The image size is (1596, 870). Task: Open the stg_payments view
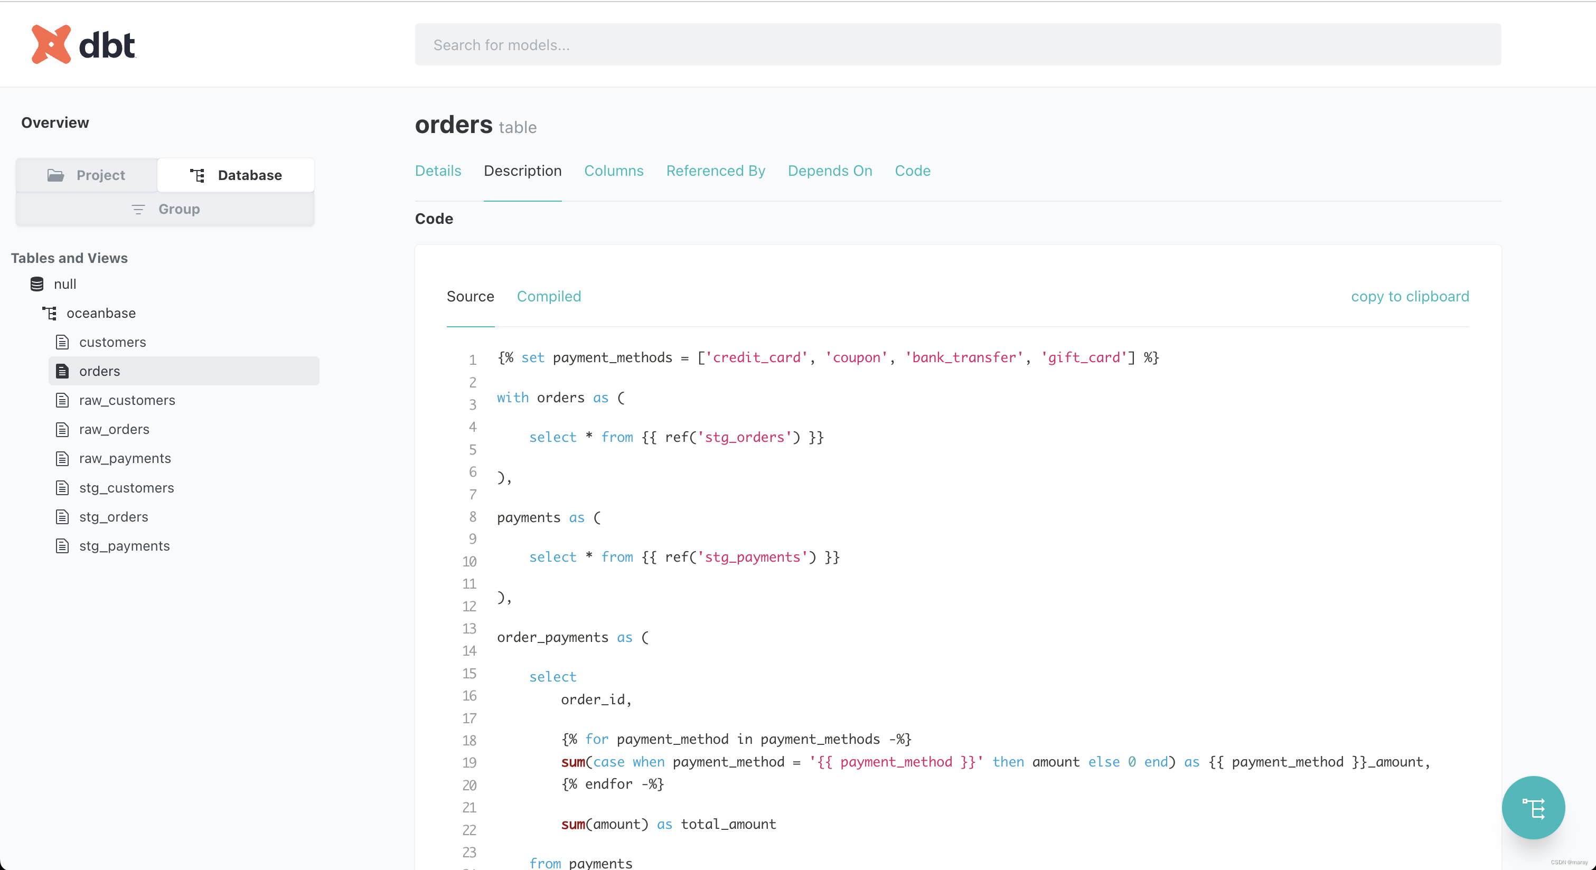[125, 546]
